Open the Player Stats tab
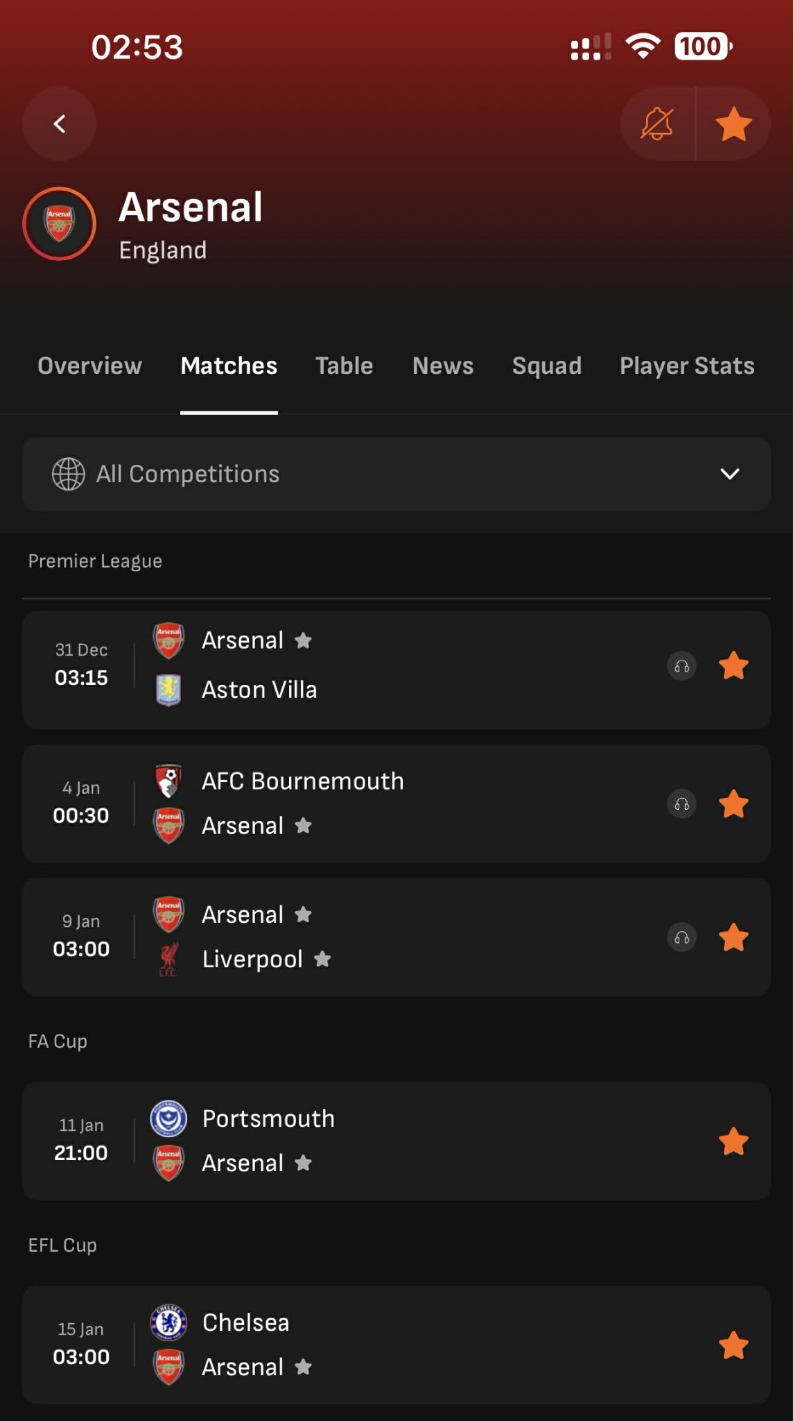Screen dimensions: 793x1421 click(x=686, y=366)
